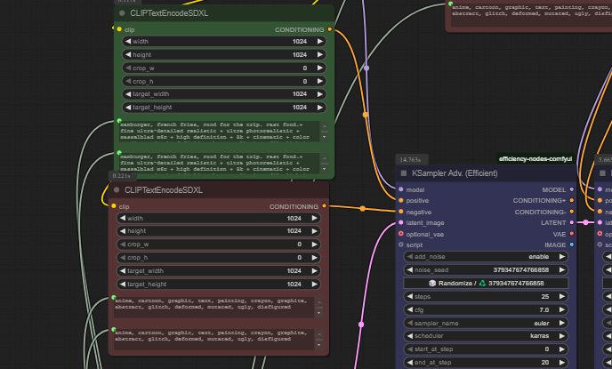Click the second hamburger prompt text box on green node
This screenshot has height=369, width=612.
[x=220, y=163]
